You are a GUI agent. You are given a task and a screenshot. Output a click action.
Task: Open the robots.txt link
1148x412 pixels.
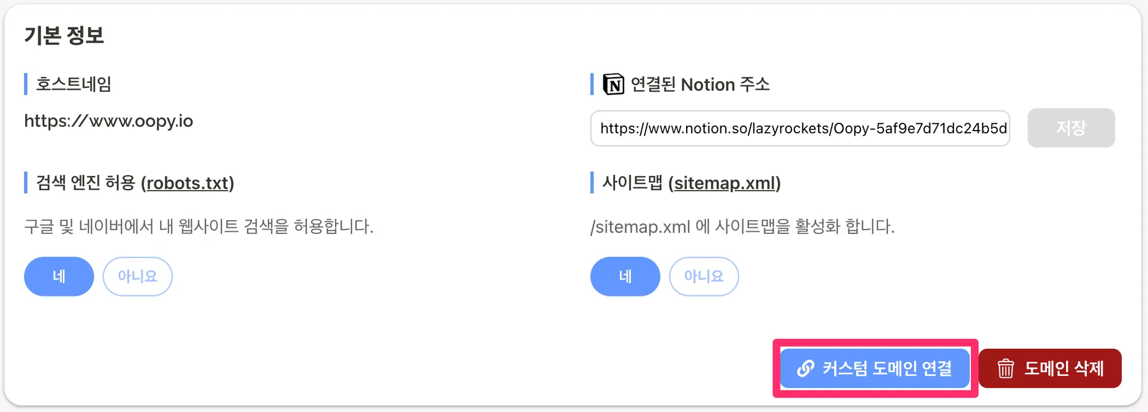[187, 183]
